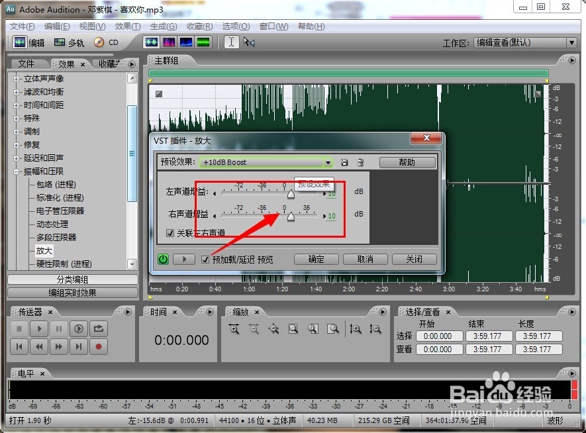The height and width of the screenshot is (433, 586).
Task: Open Generate menu
Action: click(x=164, y=26)
